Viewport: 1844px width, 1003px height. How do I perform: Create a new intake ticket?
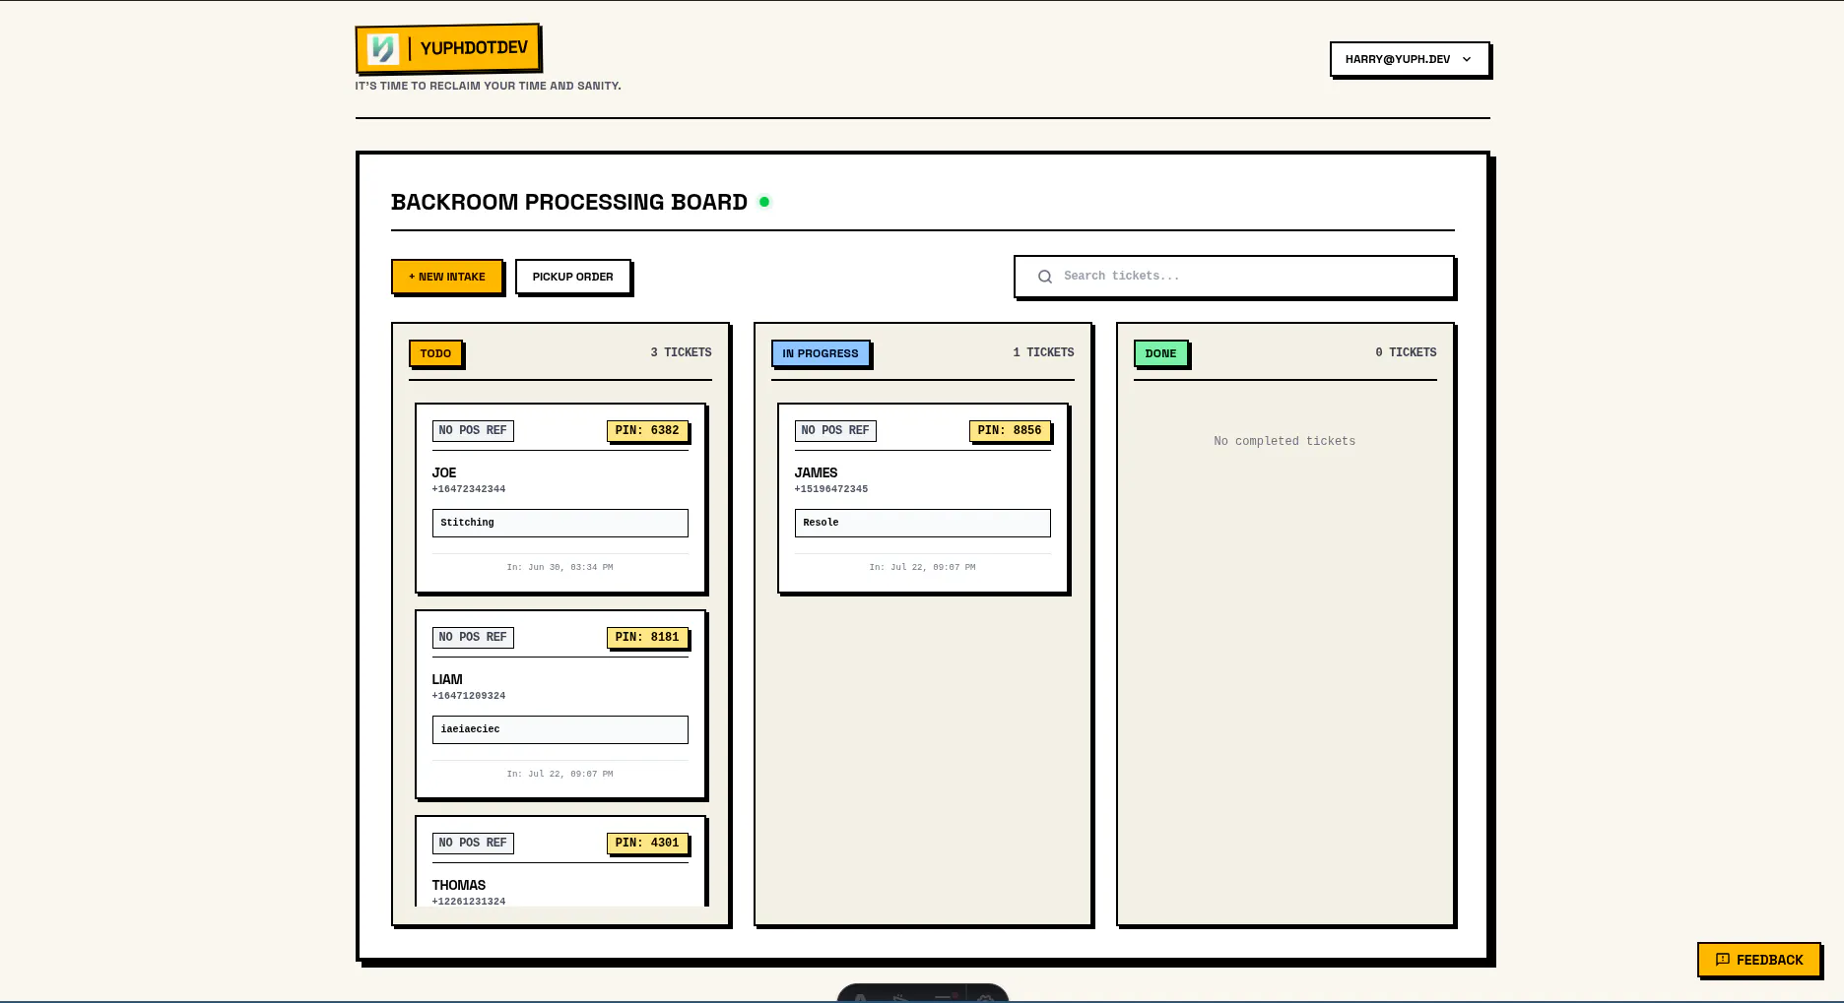pos(447,277)
